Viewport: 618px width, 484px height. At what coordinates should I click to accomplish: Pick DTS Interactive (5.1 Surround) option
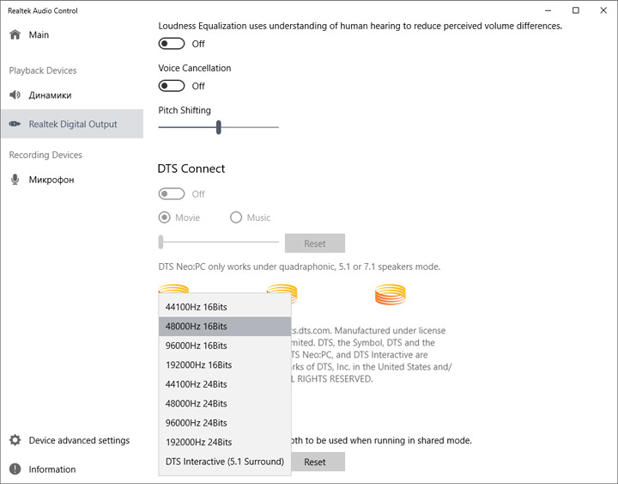point(225,462)
